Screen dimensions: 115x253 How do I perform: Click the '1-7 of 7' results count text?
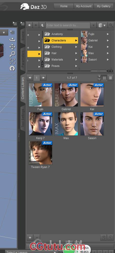click(72, 78)
